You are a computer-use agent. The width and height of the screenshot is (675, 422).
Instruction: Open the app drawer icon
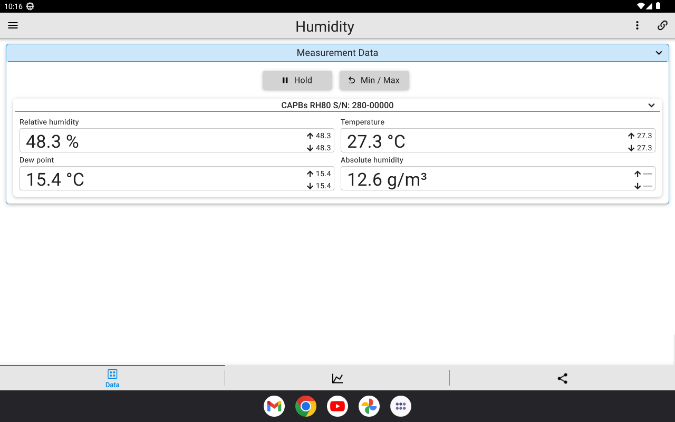point(401,406)
